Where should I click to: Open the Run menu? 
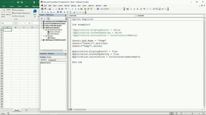pyautogui.click(x=79, y=6)
